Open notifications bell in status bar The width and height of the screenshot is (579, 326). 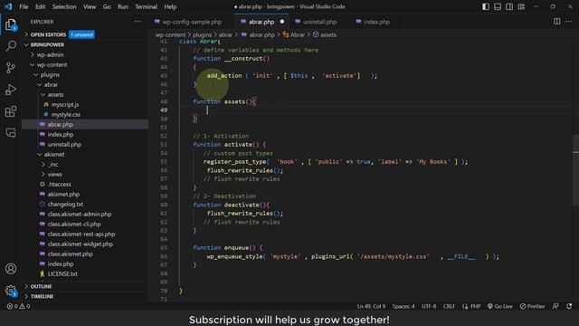tap(569, 306)
